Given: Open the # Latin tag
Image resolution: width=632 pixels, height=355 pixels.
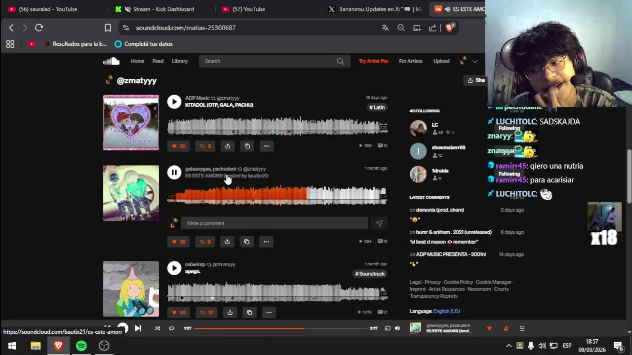Looking at the screenshot, I should [x=377, y=107].
